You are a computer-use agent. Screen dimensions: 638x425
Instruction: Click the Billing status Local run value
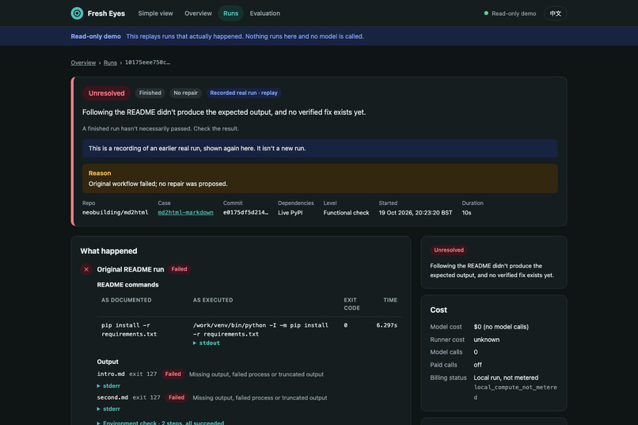tap(506, 378)
